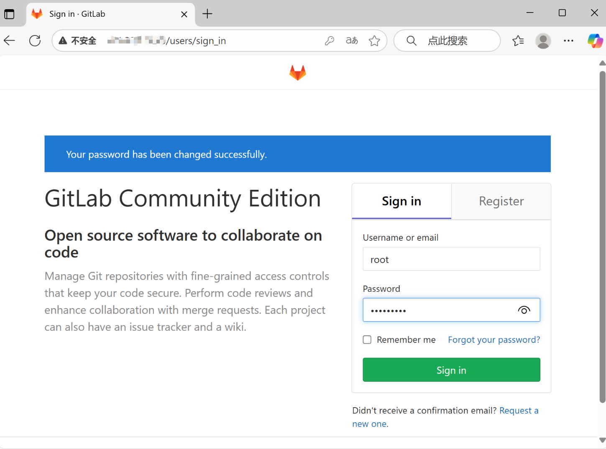606x449 pixels.
Task: Open browser settings and more menu
Action: [568, 41]
